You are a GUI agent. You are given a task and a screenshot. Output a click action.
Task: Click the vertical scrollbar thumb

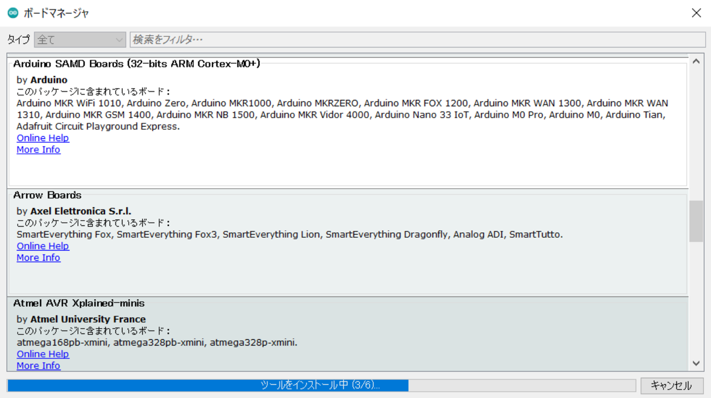tap(696, 221)
